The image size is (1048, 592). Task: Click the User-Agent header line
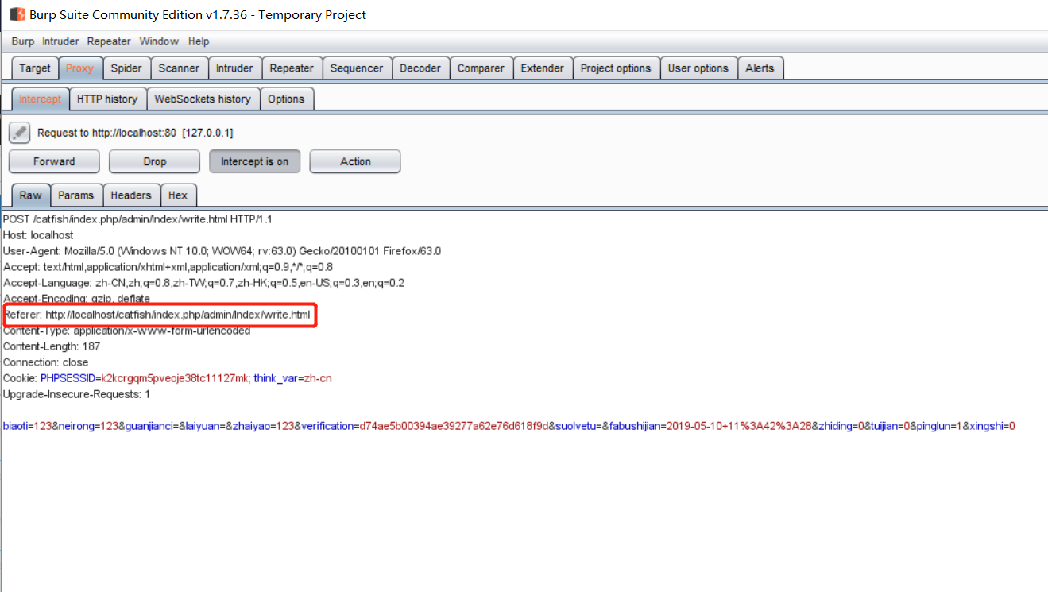tap(222, 251)
